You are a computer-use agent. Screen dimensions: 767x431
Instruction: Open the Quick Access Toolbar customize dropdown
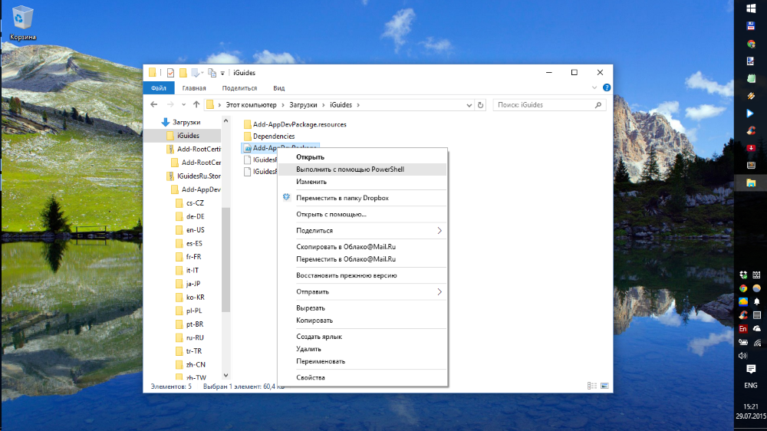[x=222, y=73]
